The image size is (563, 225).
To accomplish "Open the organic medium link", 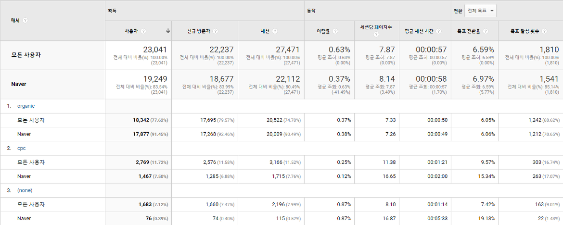I will pos(26,106).
